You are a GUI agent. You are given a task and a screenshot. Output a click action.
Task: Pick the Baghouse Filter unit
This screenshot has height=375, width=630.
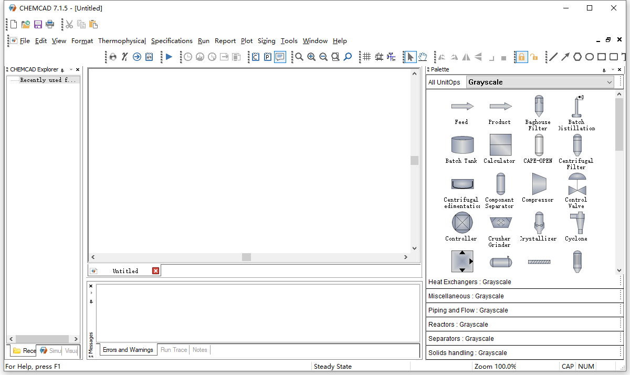point(539,106)
